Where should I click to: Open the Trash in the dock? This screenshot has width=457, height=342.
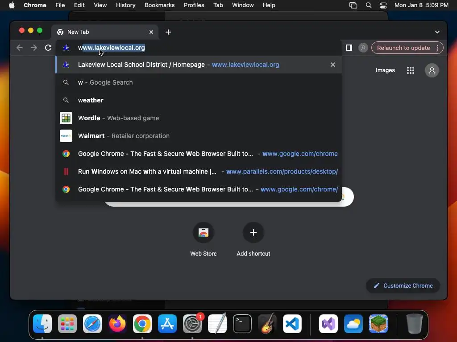(x=415, y=324)
